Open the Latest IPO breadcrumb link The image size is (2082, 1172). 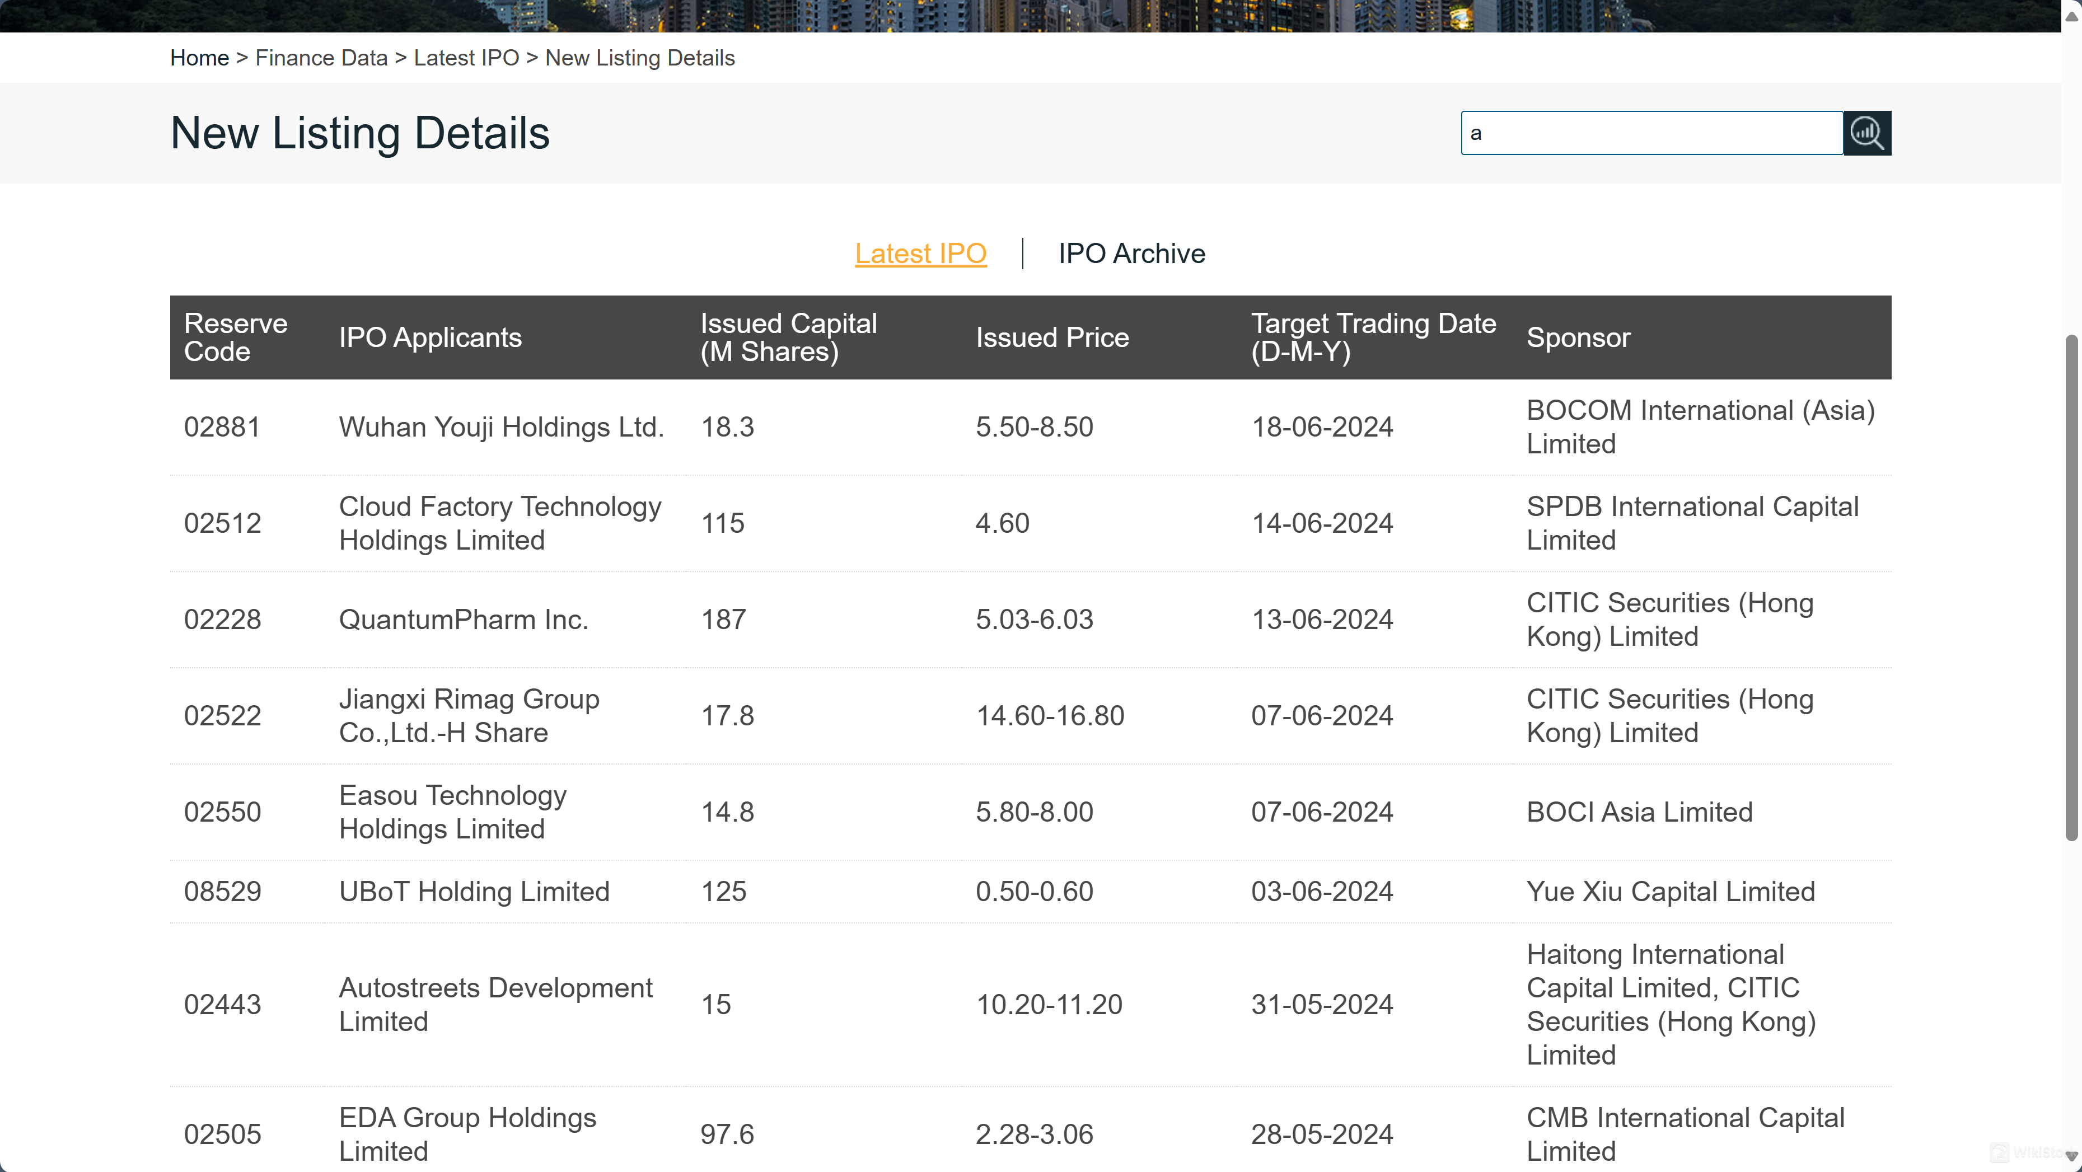click(466, 58)
